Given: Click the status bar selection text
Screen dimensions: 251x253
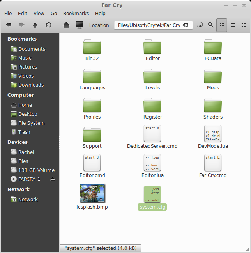Looking at the screenshot, I should (101, 248).
